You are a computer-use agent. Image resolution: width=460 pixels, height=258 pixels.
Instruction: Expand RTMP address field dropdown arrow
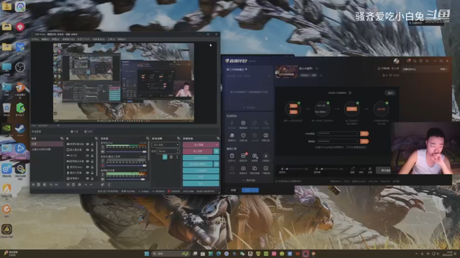click(357, 134)
